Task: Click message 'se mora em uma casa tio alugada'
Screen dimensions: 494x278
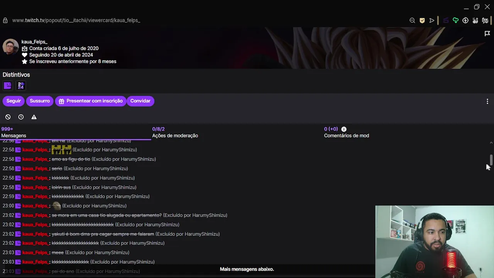Action: pyautogui.click(x=107, y=215)
